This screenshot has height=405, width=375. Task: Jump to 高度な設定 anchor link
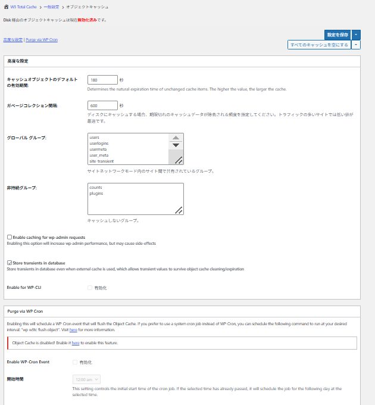pos(12,39)
